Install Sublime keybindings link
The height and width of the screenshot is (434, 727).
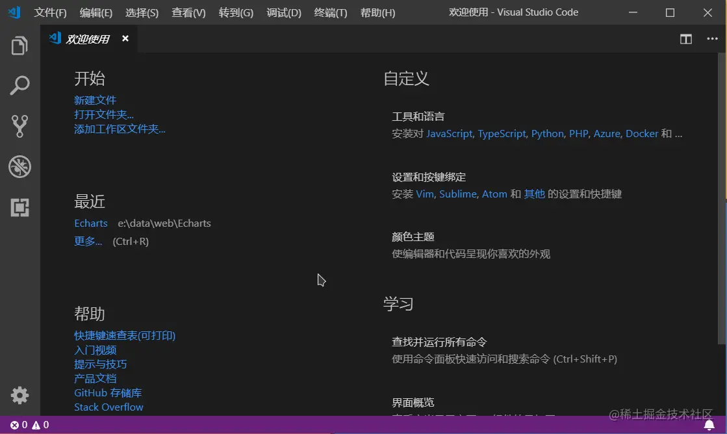(457, 194)
